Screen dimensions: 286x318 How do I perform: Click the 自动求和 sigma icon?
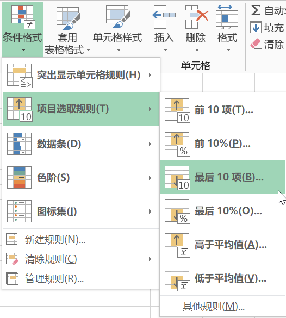click(x=256, y=10)
